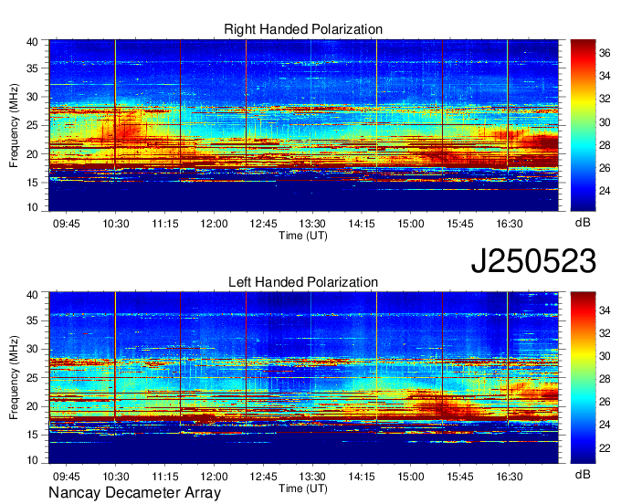Click "dB" under the Left Handed colorbar
This screenshot has height=504, width=621.
pos(583,475)
